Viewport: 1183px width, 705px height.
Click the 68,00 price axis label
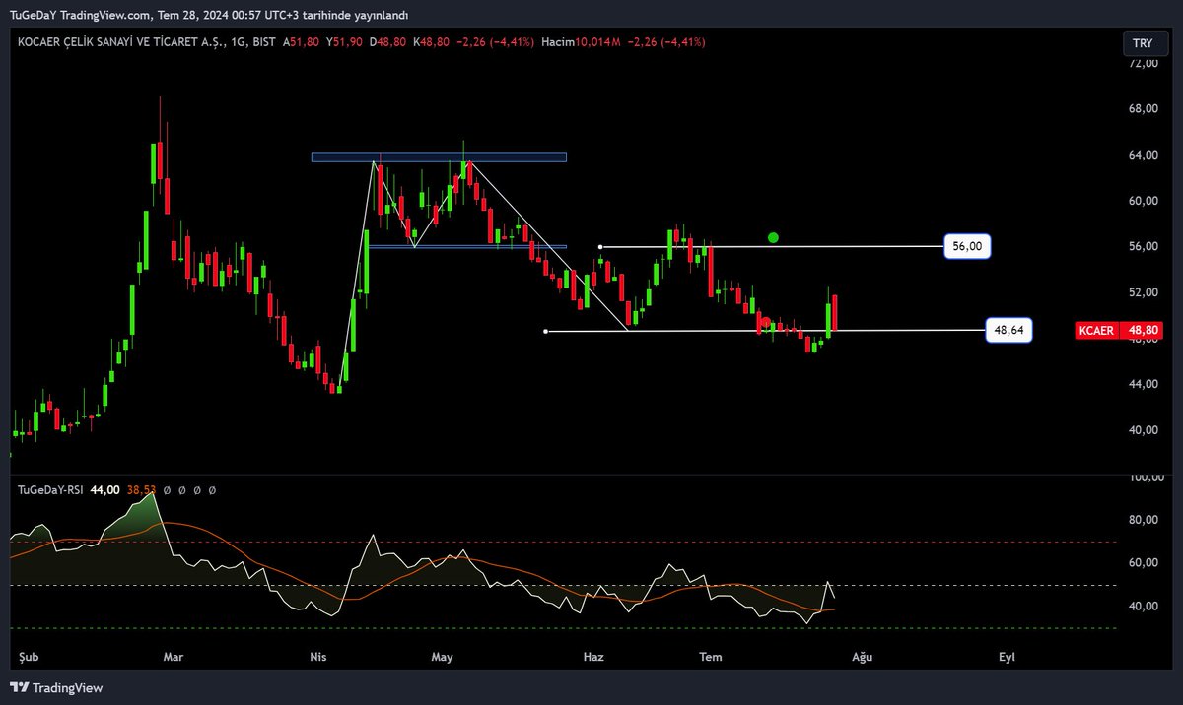click(x=1144, y=108)
